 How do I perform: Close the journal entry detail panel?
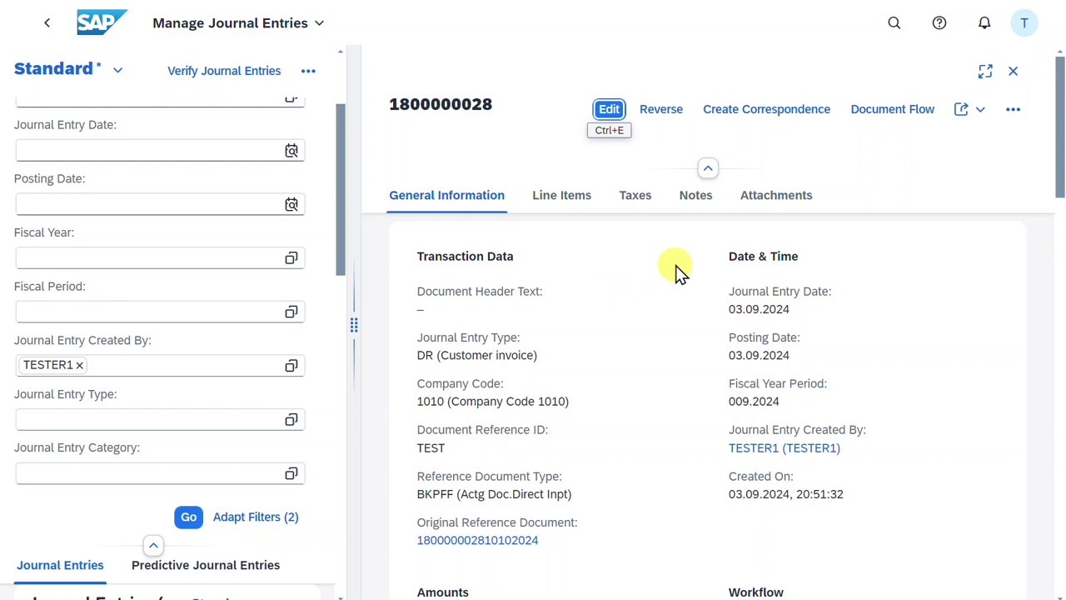(x=1013, y=72)
